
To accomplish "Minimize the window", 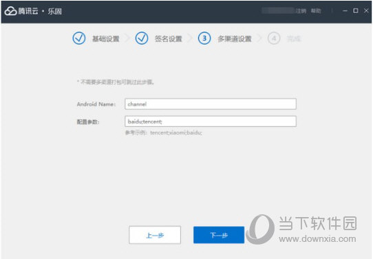I will [345, 11].
